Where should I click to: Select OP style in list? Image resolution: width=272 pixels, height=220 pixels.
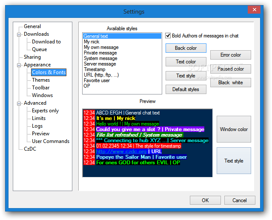tap(122, 86)
